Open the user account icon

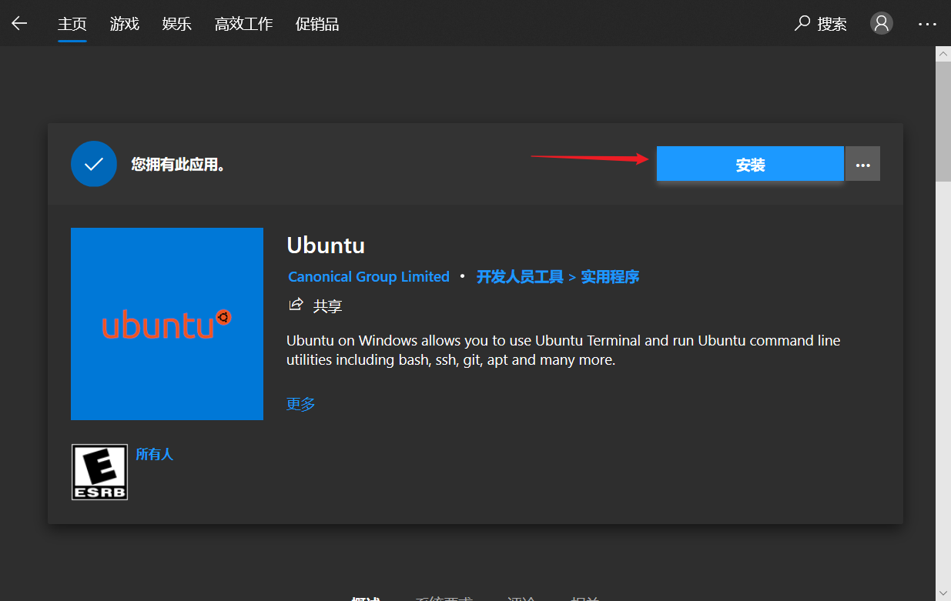click(882, 23)
